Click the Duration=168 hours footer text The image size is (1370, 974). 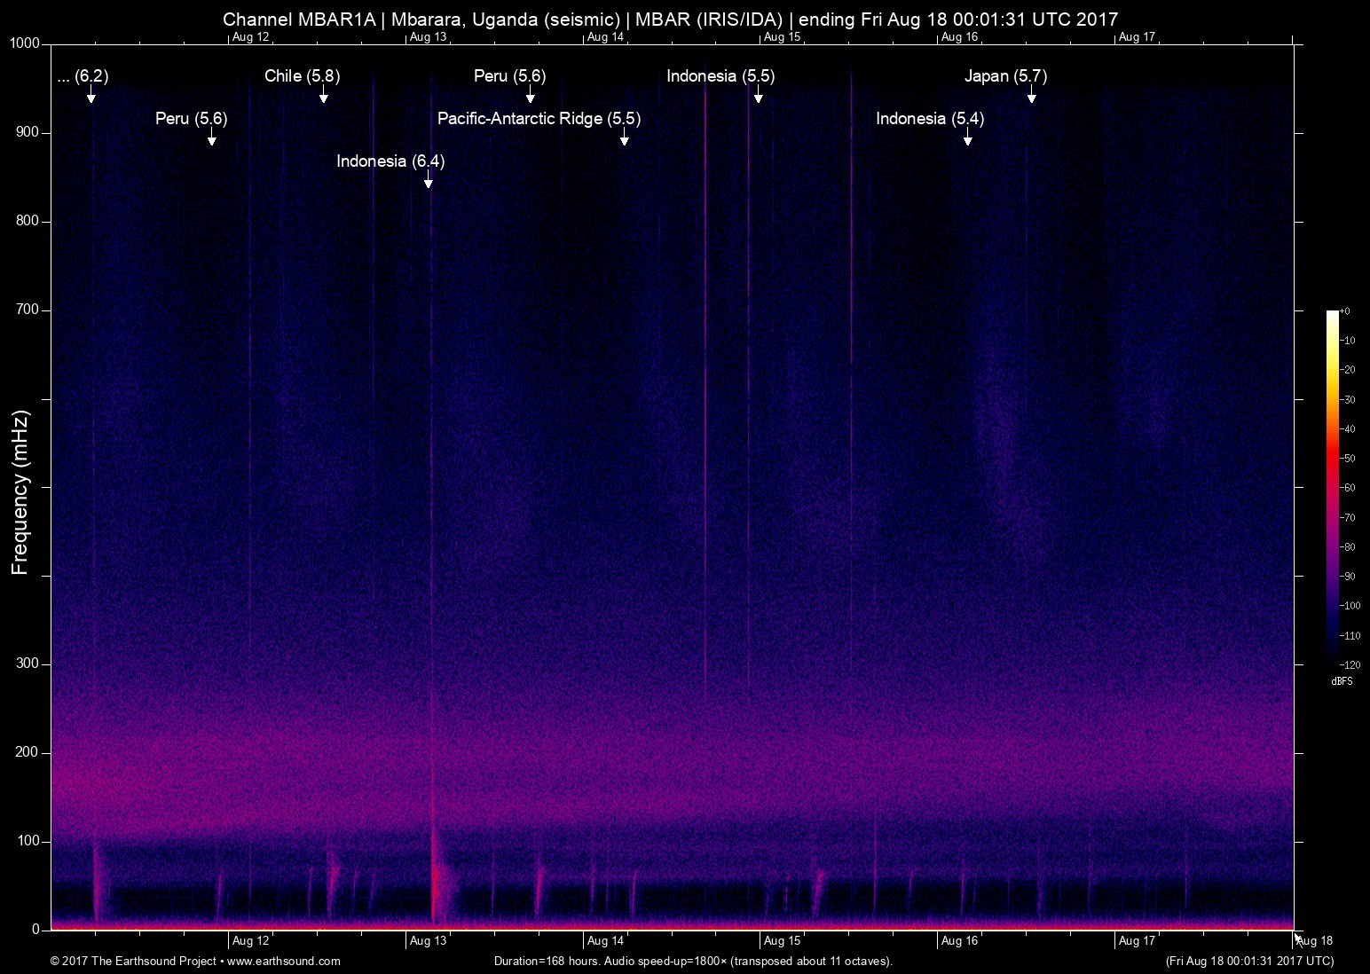[x=692, y=961]
